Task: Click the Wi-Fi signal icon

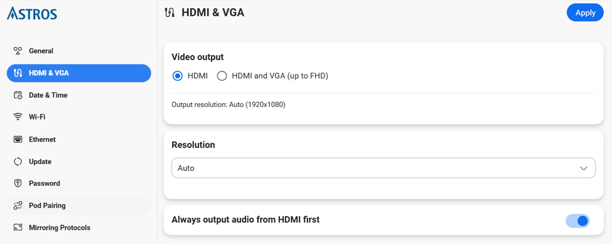Action: pyautogui.click(x=18, y=117)
